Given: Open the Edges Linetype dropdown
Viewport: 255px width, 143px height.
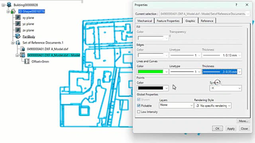Looking at the screenshot, I should pyautogui.click(x=199, y=55).
